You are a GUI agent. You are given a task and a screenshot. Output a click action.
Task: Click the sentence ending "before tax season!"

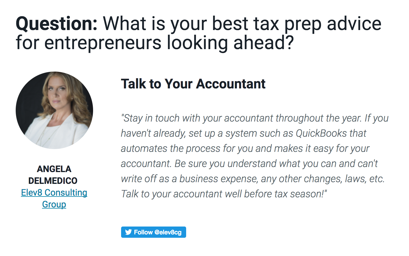click(224, 194)
